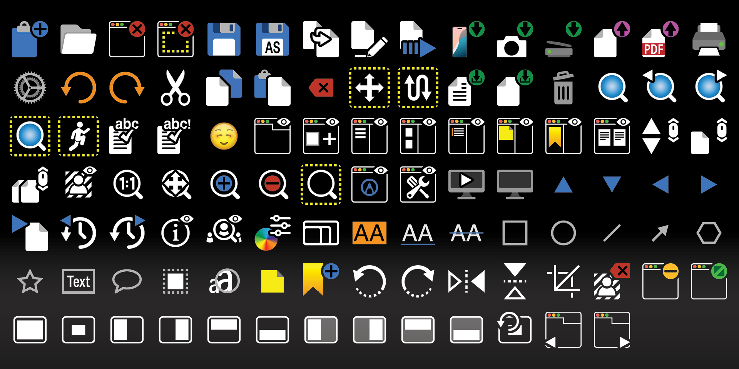Screen dimensions: 739x369
Task: Click the color wheel with sliders icon
Action: (x=273, y=233)
